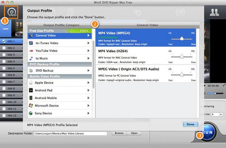Select the Sony Device category
This screenshot has height=148, width=226.
point(60,113)
